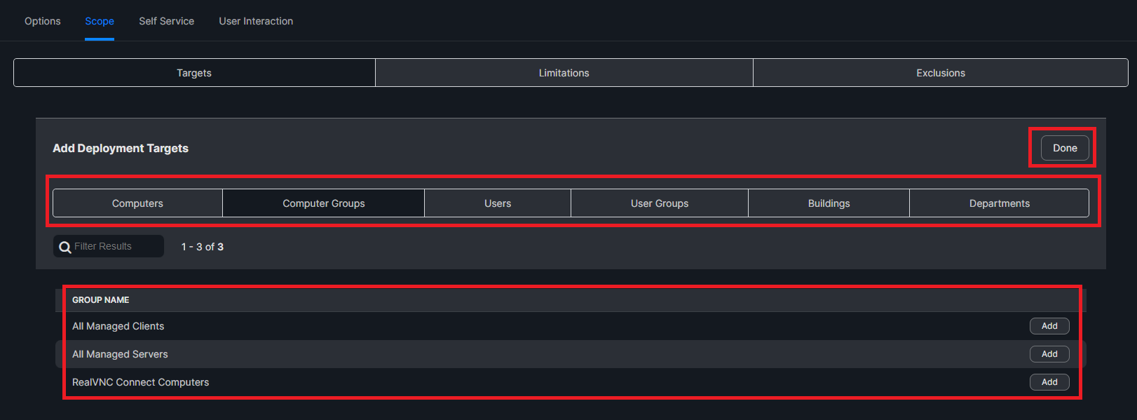Show the User Groups target list

click(x=659, y=203)
